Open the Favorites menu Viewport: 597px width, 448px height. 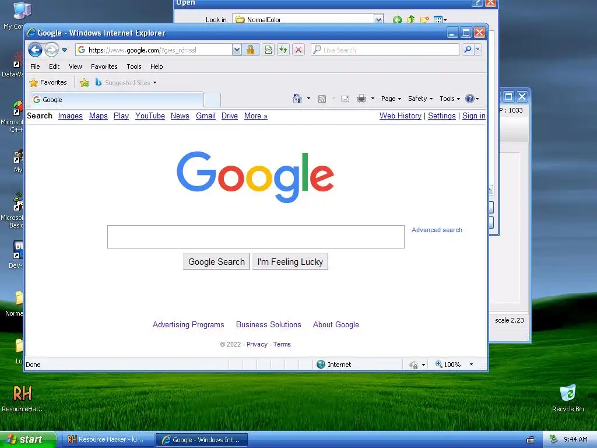tap(104, 66)
